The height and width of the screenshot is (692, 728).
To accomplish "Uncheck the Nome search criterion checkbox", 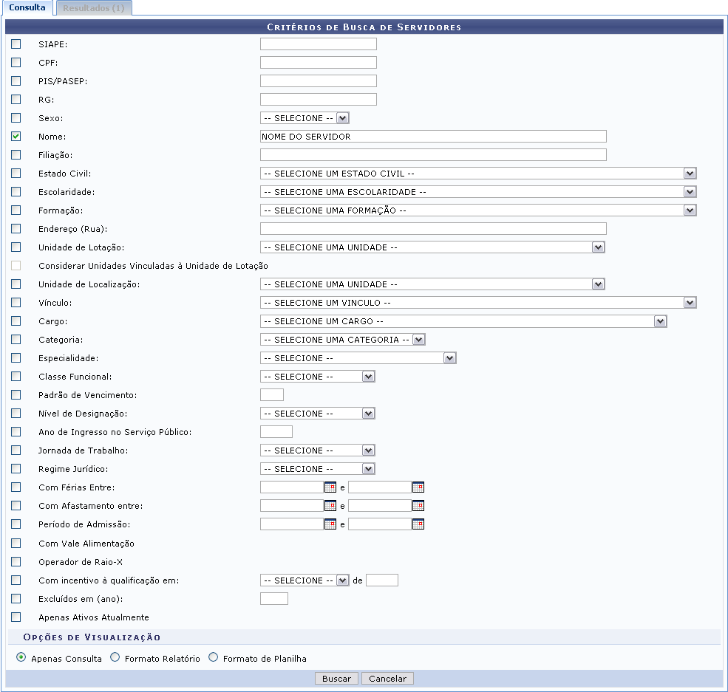I will pyautogui.click(x=16, y=137).
